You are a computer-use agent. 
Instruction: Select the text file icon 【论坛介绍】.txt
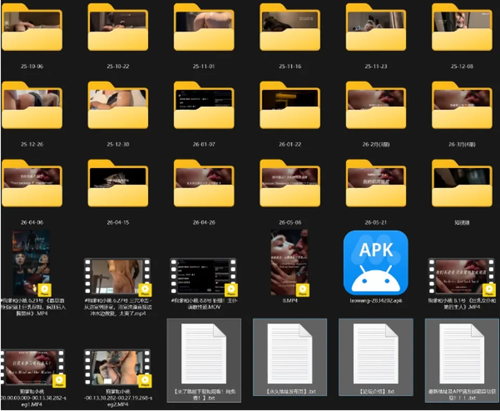[x=376, y=354]
